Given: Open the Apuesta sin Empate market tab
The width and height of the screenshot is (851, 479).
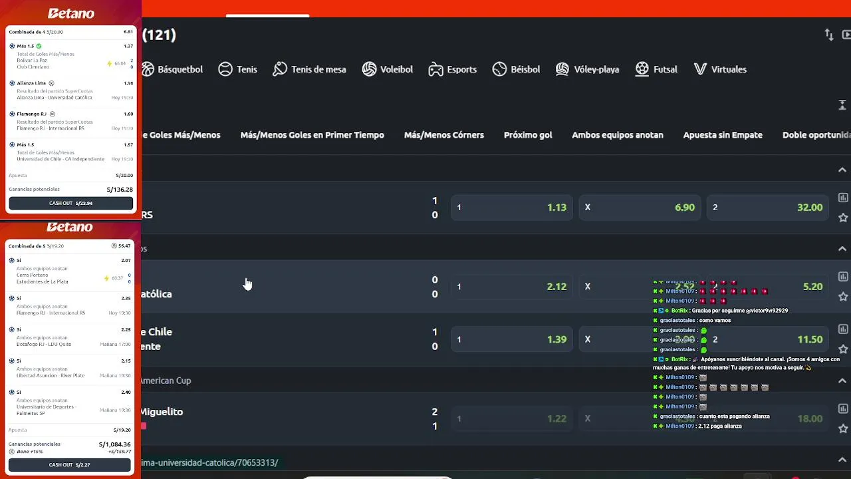Looking at the screenshot, I should 723,135.
